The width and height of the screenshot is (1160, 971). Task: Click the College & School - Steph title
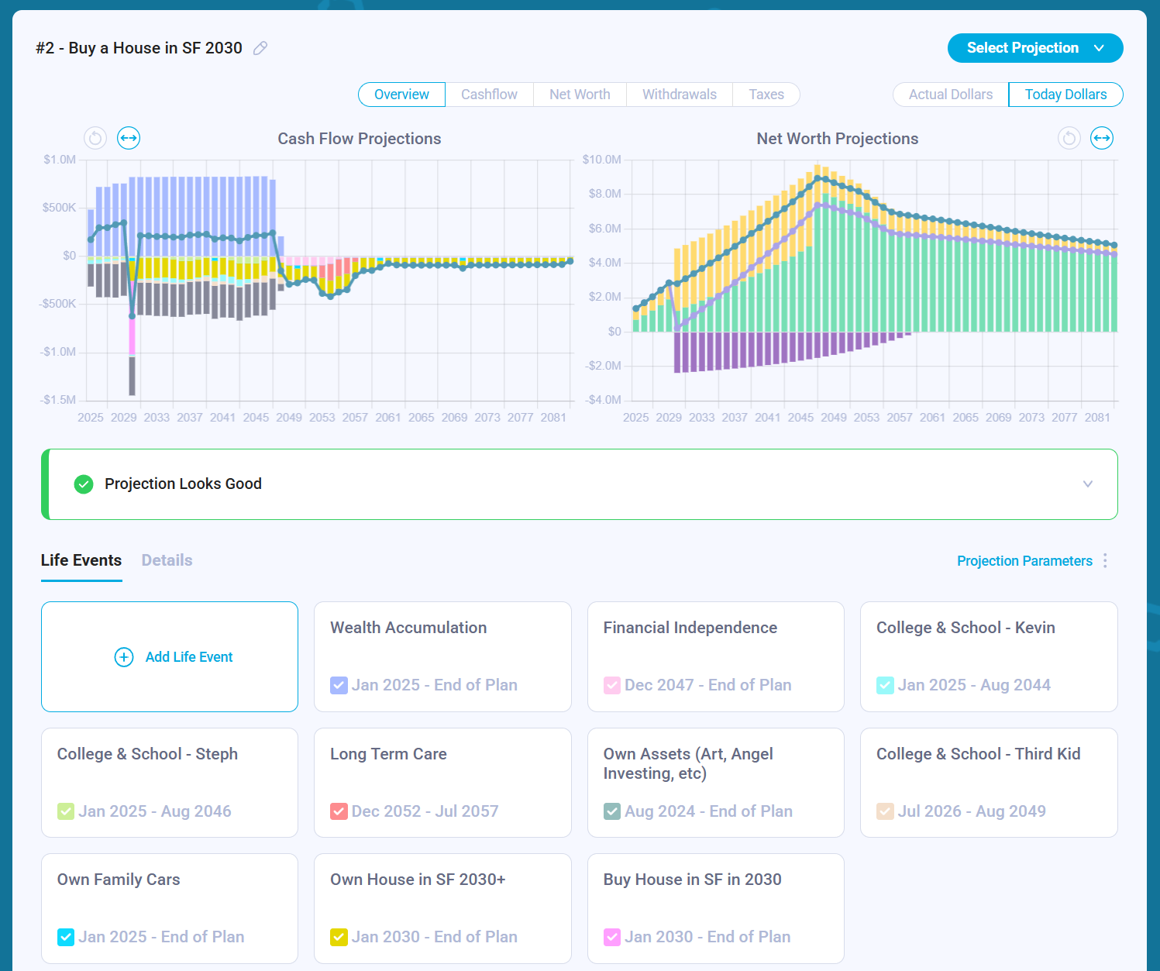tap(147, 754)
